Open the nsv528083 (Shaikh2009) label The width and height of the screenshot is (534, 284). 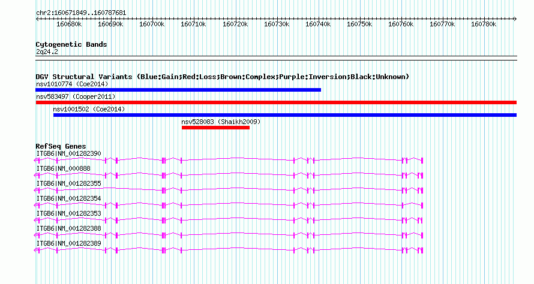click(221, 122)
